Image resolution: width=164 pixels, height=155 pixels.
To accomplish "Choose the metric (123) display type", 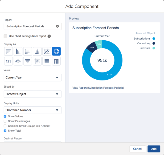I will (9, 61).
